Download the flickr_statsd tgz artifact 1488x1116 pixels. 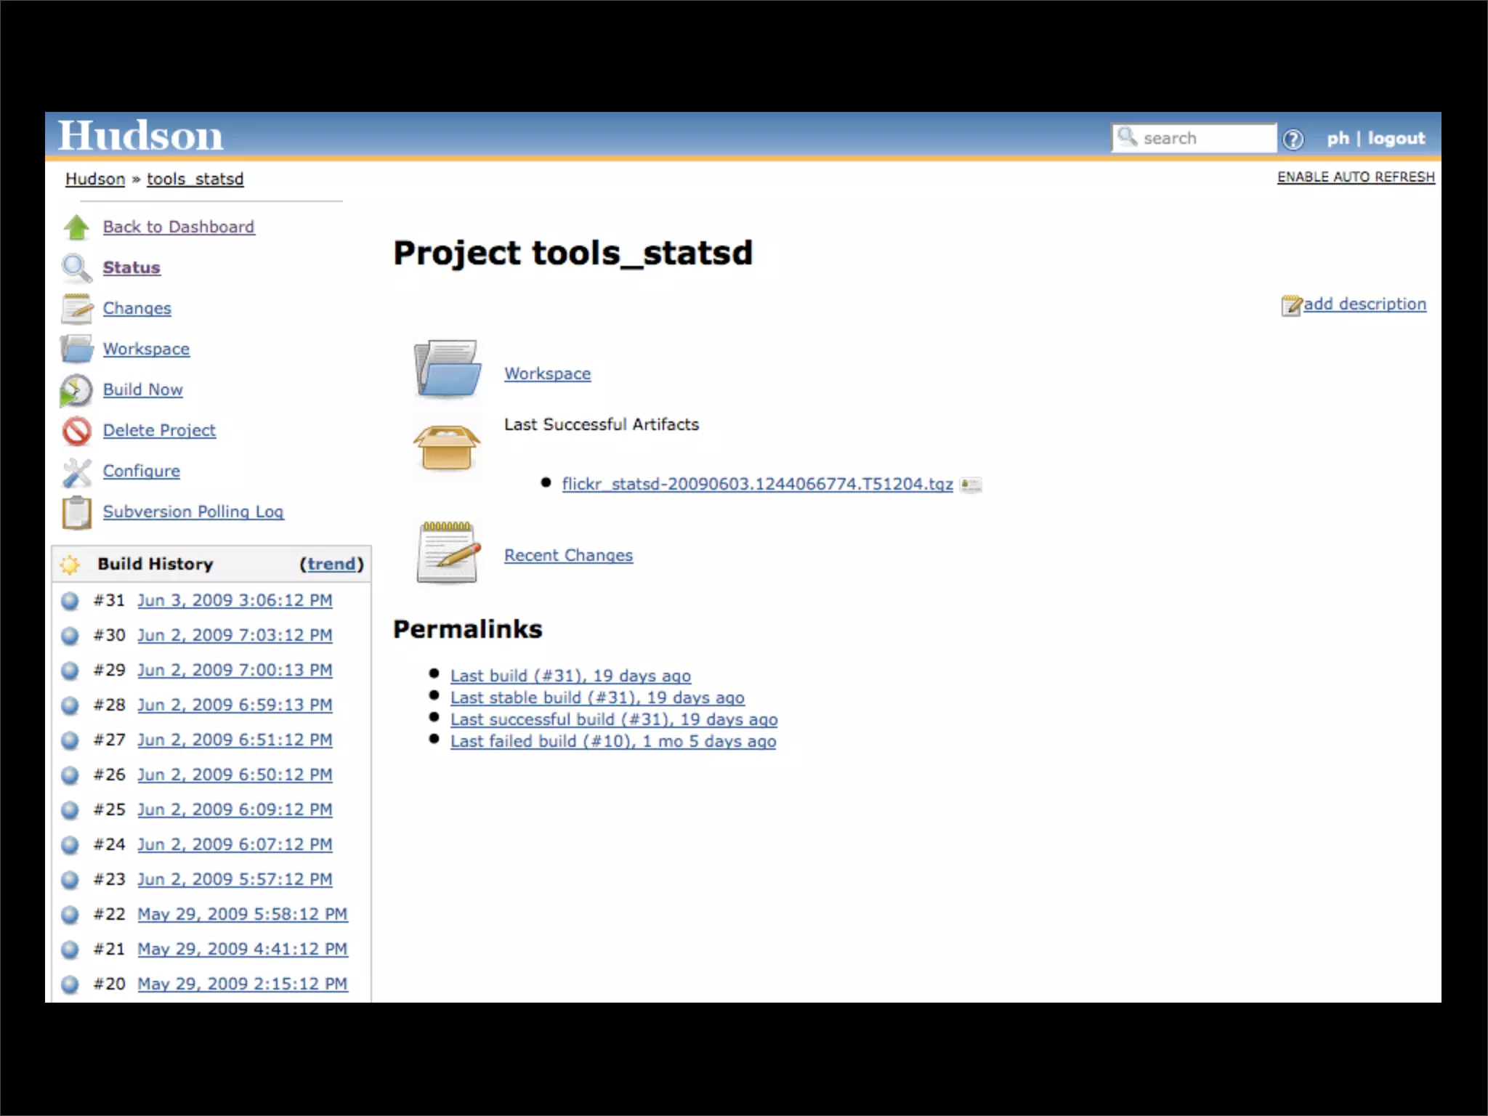[756, 484]
